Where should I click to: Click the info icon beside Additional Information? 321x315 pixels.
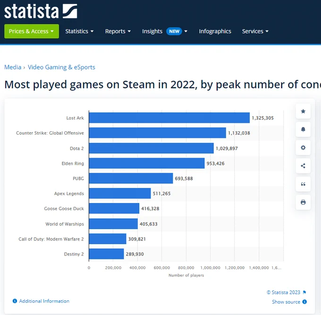[x=15, y=301]
